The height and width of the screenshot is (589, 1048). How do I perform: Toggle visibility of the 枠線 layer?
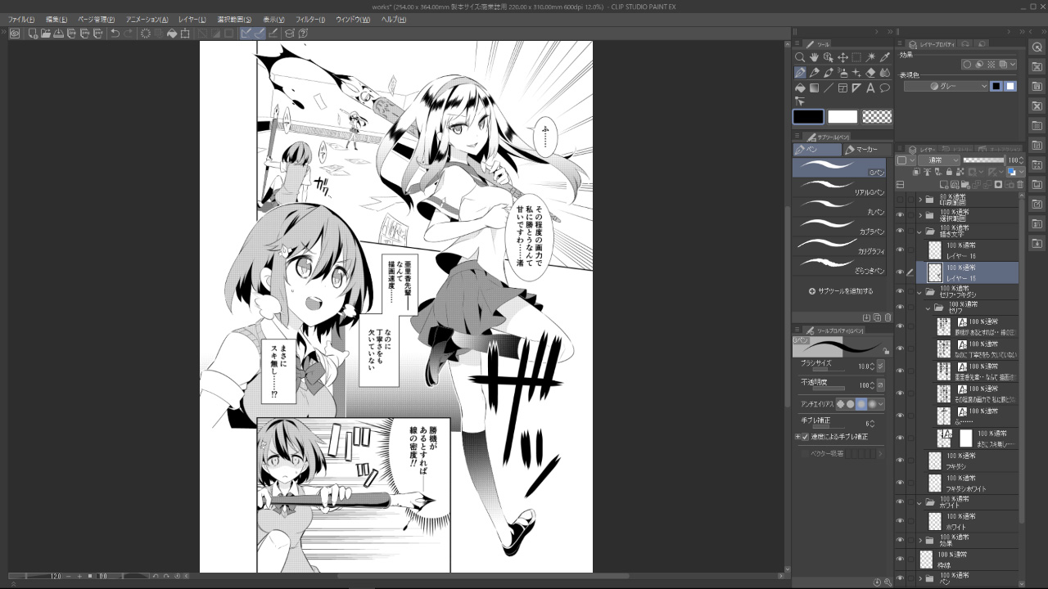point(900,560)
